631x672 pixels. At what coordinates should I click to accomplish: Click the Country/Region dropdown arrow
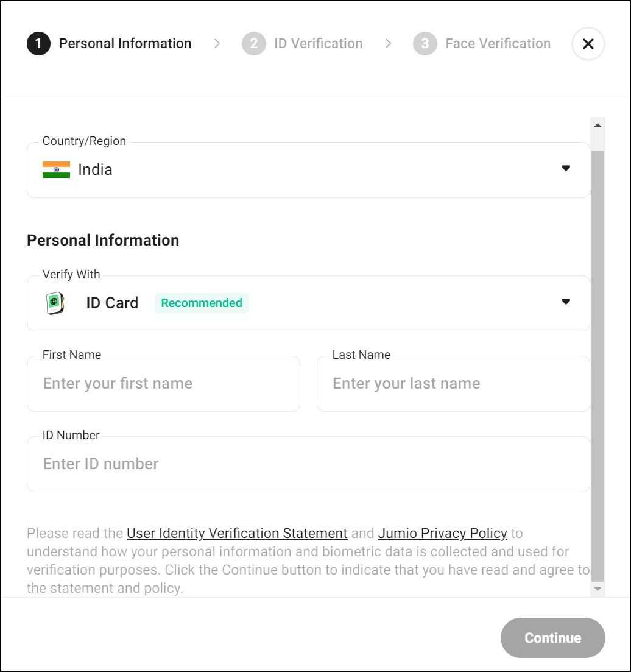click(x=566, y=167)
